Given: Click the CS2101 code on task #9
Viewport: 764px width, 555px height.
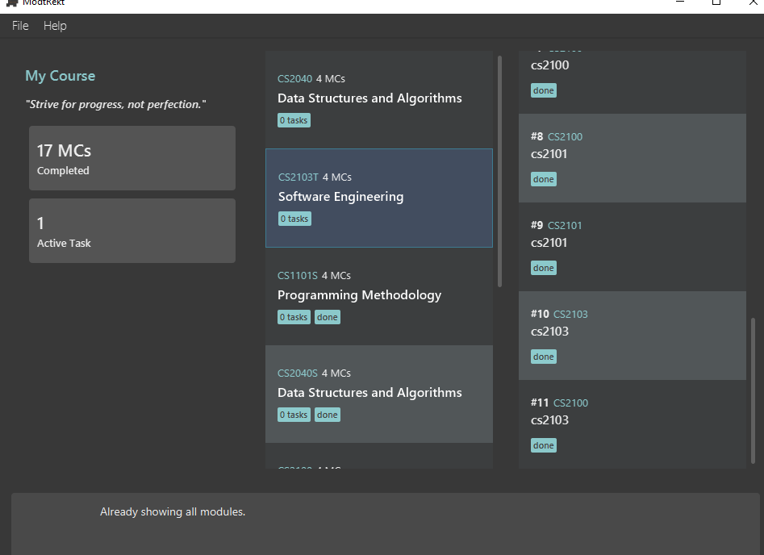Looking at the screenshot, I should click(565, 226).
